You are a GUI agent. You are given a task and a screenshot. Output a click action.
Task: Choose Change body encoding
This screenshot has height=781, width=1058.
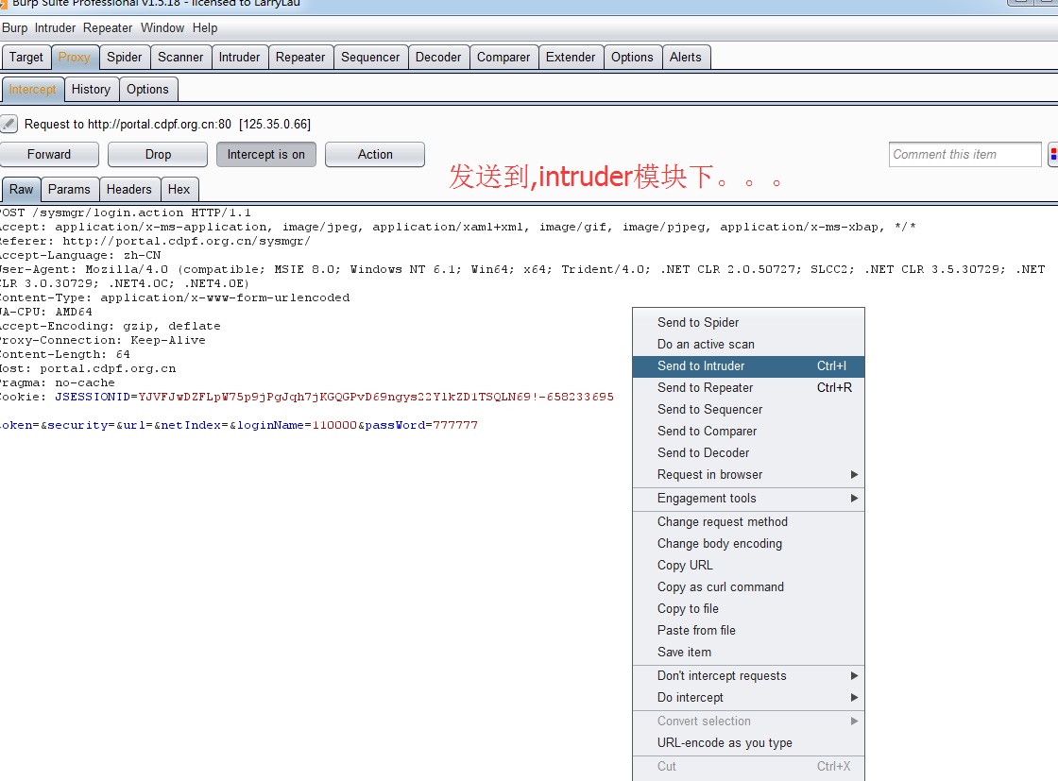pyautogui.click(x=748, y=544)
